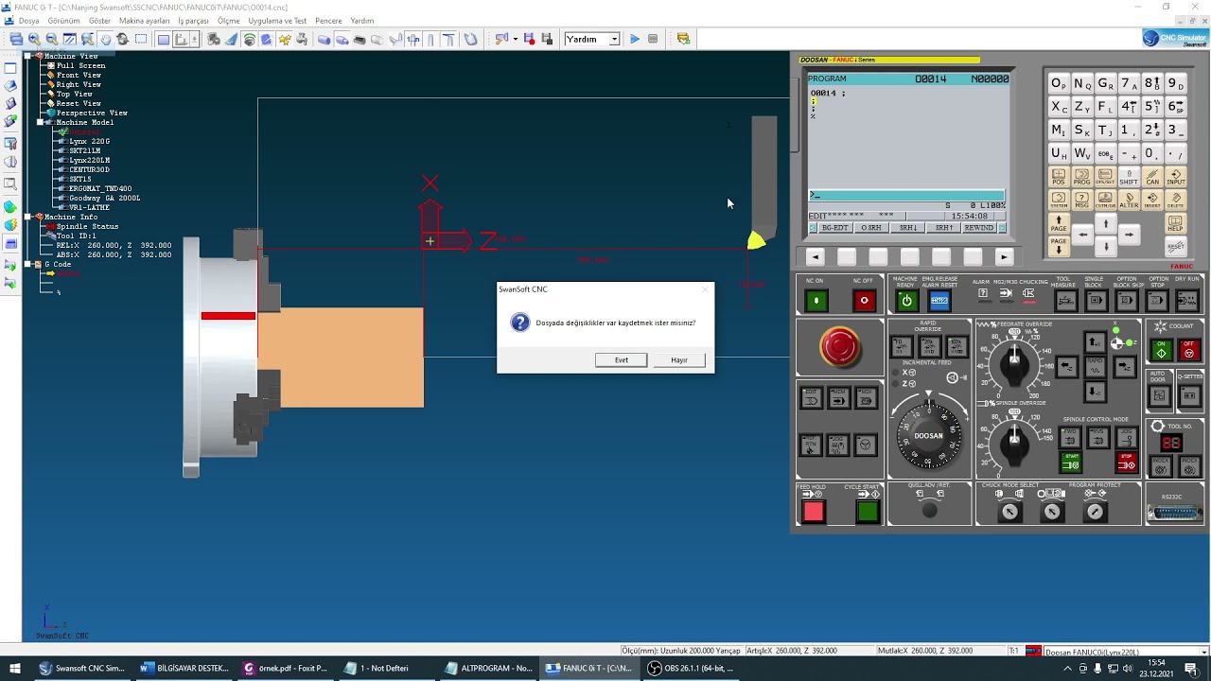Viewport: 1211px width, 681px height.
Task: Open OBS from the Windows taskbar
Action: (x=691, y=668)
